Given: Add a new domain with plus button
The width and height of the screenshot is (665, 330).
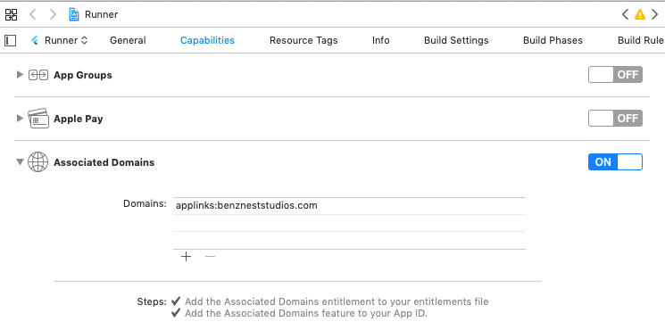Looking at the screenshot, I should pyautogui.click(x=186, y=256).
